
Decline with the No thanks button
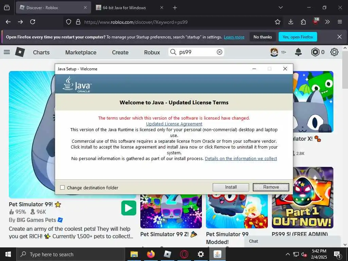[263, 37]
